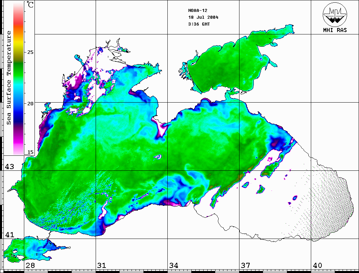Click the "15" scale value
Viewport: 359px width, 273px height.
coord(30,152)
